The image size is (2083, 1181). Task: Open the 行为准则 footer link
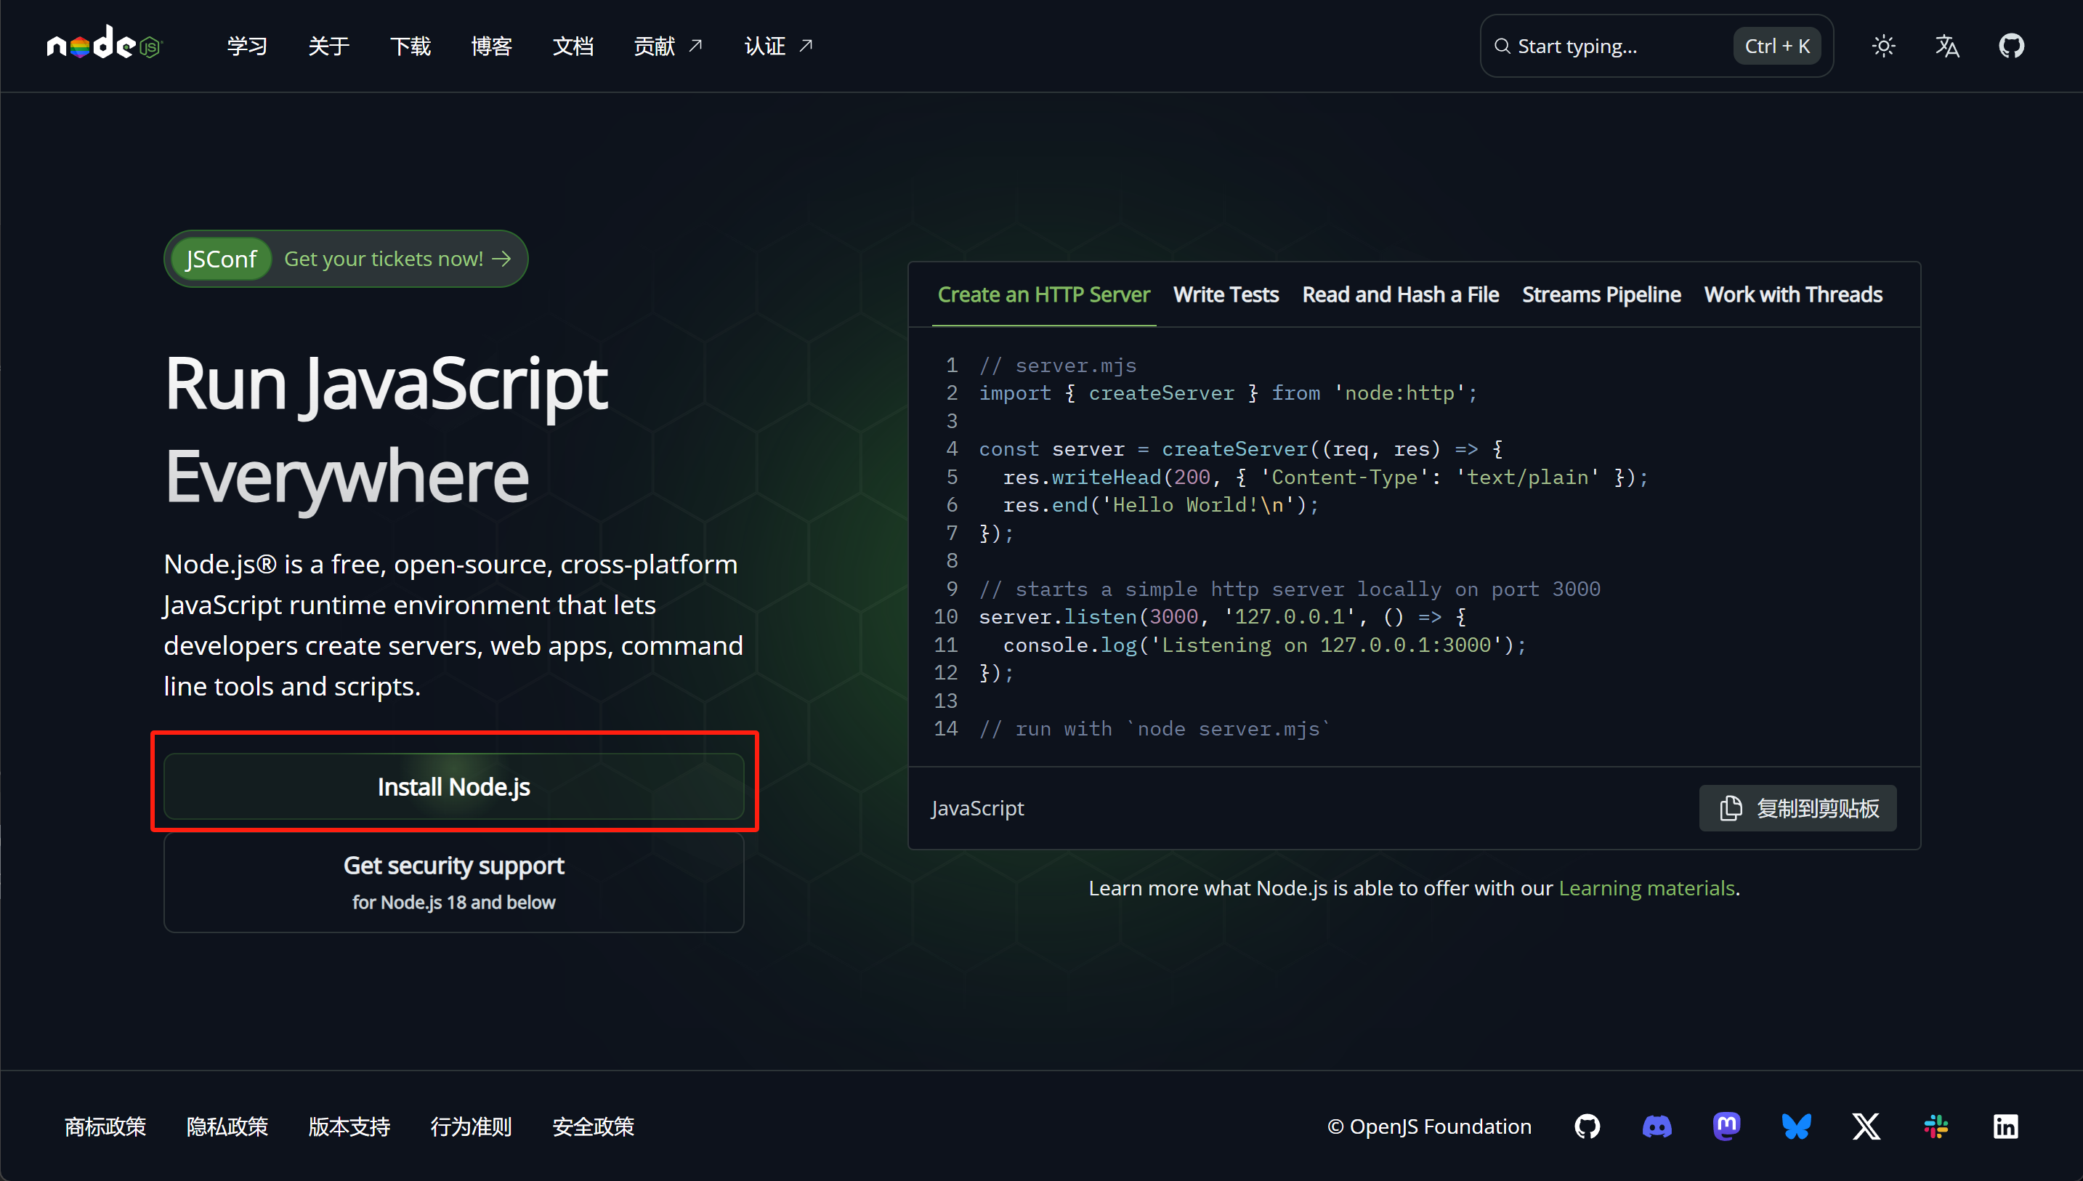click(471, 1126)
